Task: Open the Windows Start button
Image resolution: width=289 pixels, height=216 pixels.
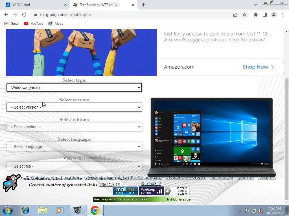Action: click(8, 210)
